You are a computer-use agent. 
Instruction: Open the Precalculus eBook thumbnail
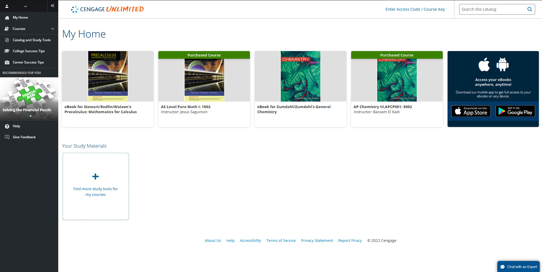pyautogui.click(x=108, y=76)
